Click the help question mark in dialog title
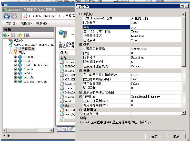Screen dimensions: 190x141 pyautogui.click(x=182, y=6)
